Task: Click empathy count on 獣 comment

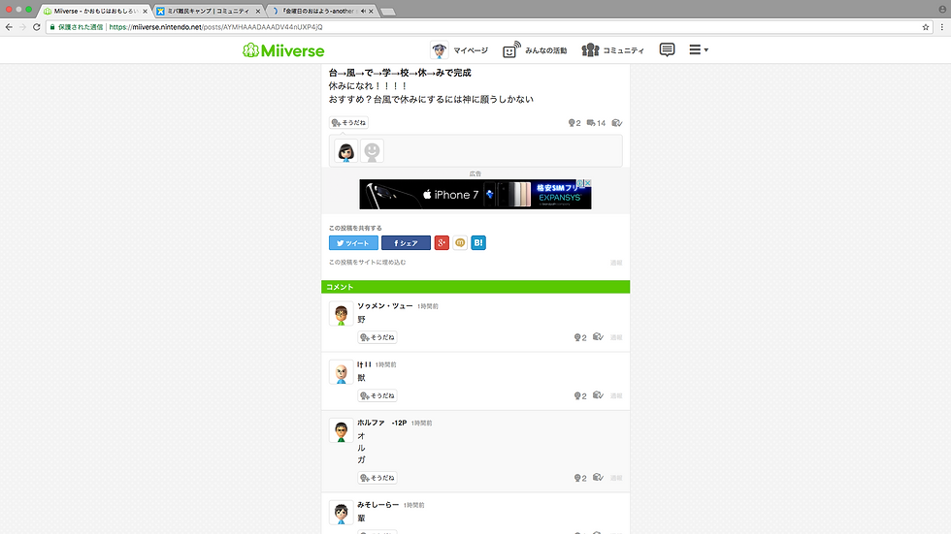Action: 580,396
